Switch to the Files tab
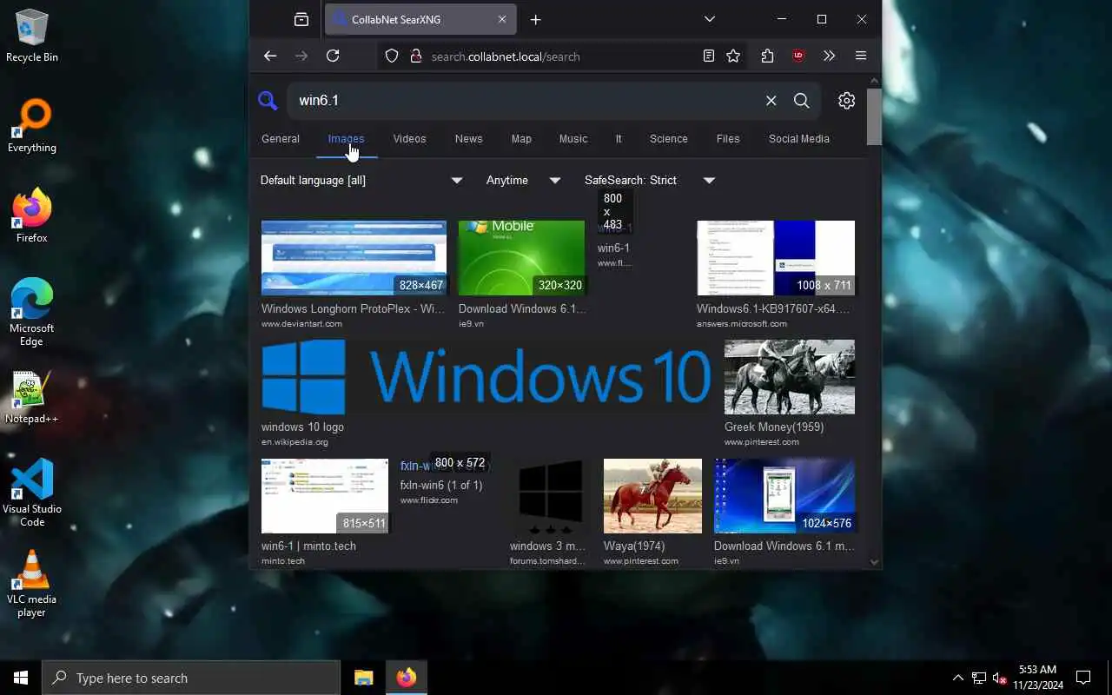The image size is (1112, 695). (x=728, y=139)
